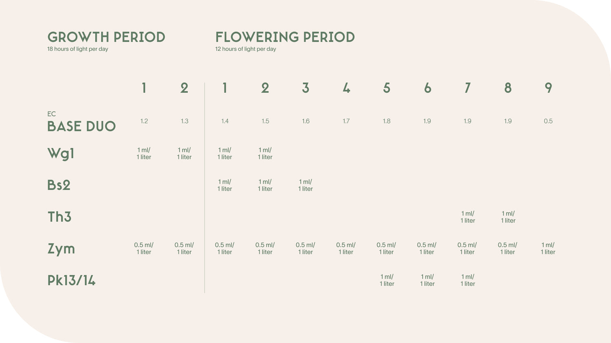This screenshot has height=343, width=611.
Task: Select the Pk13/14 product label
Action: (71, 280)
